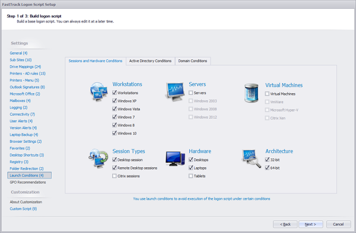356x233 pixels.
Task: Click the Hardware desktop computer icon
Action: 175,158
